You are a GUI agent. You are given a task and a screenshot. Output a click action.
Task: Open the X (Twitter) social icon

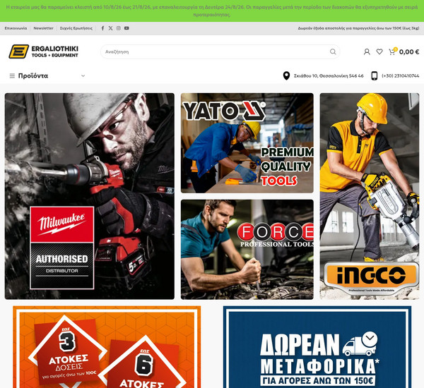click(x=111, y=28)
